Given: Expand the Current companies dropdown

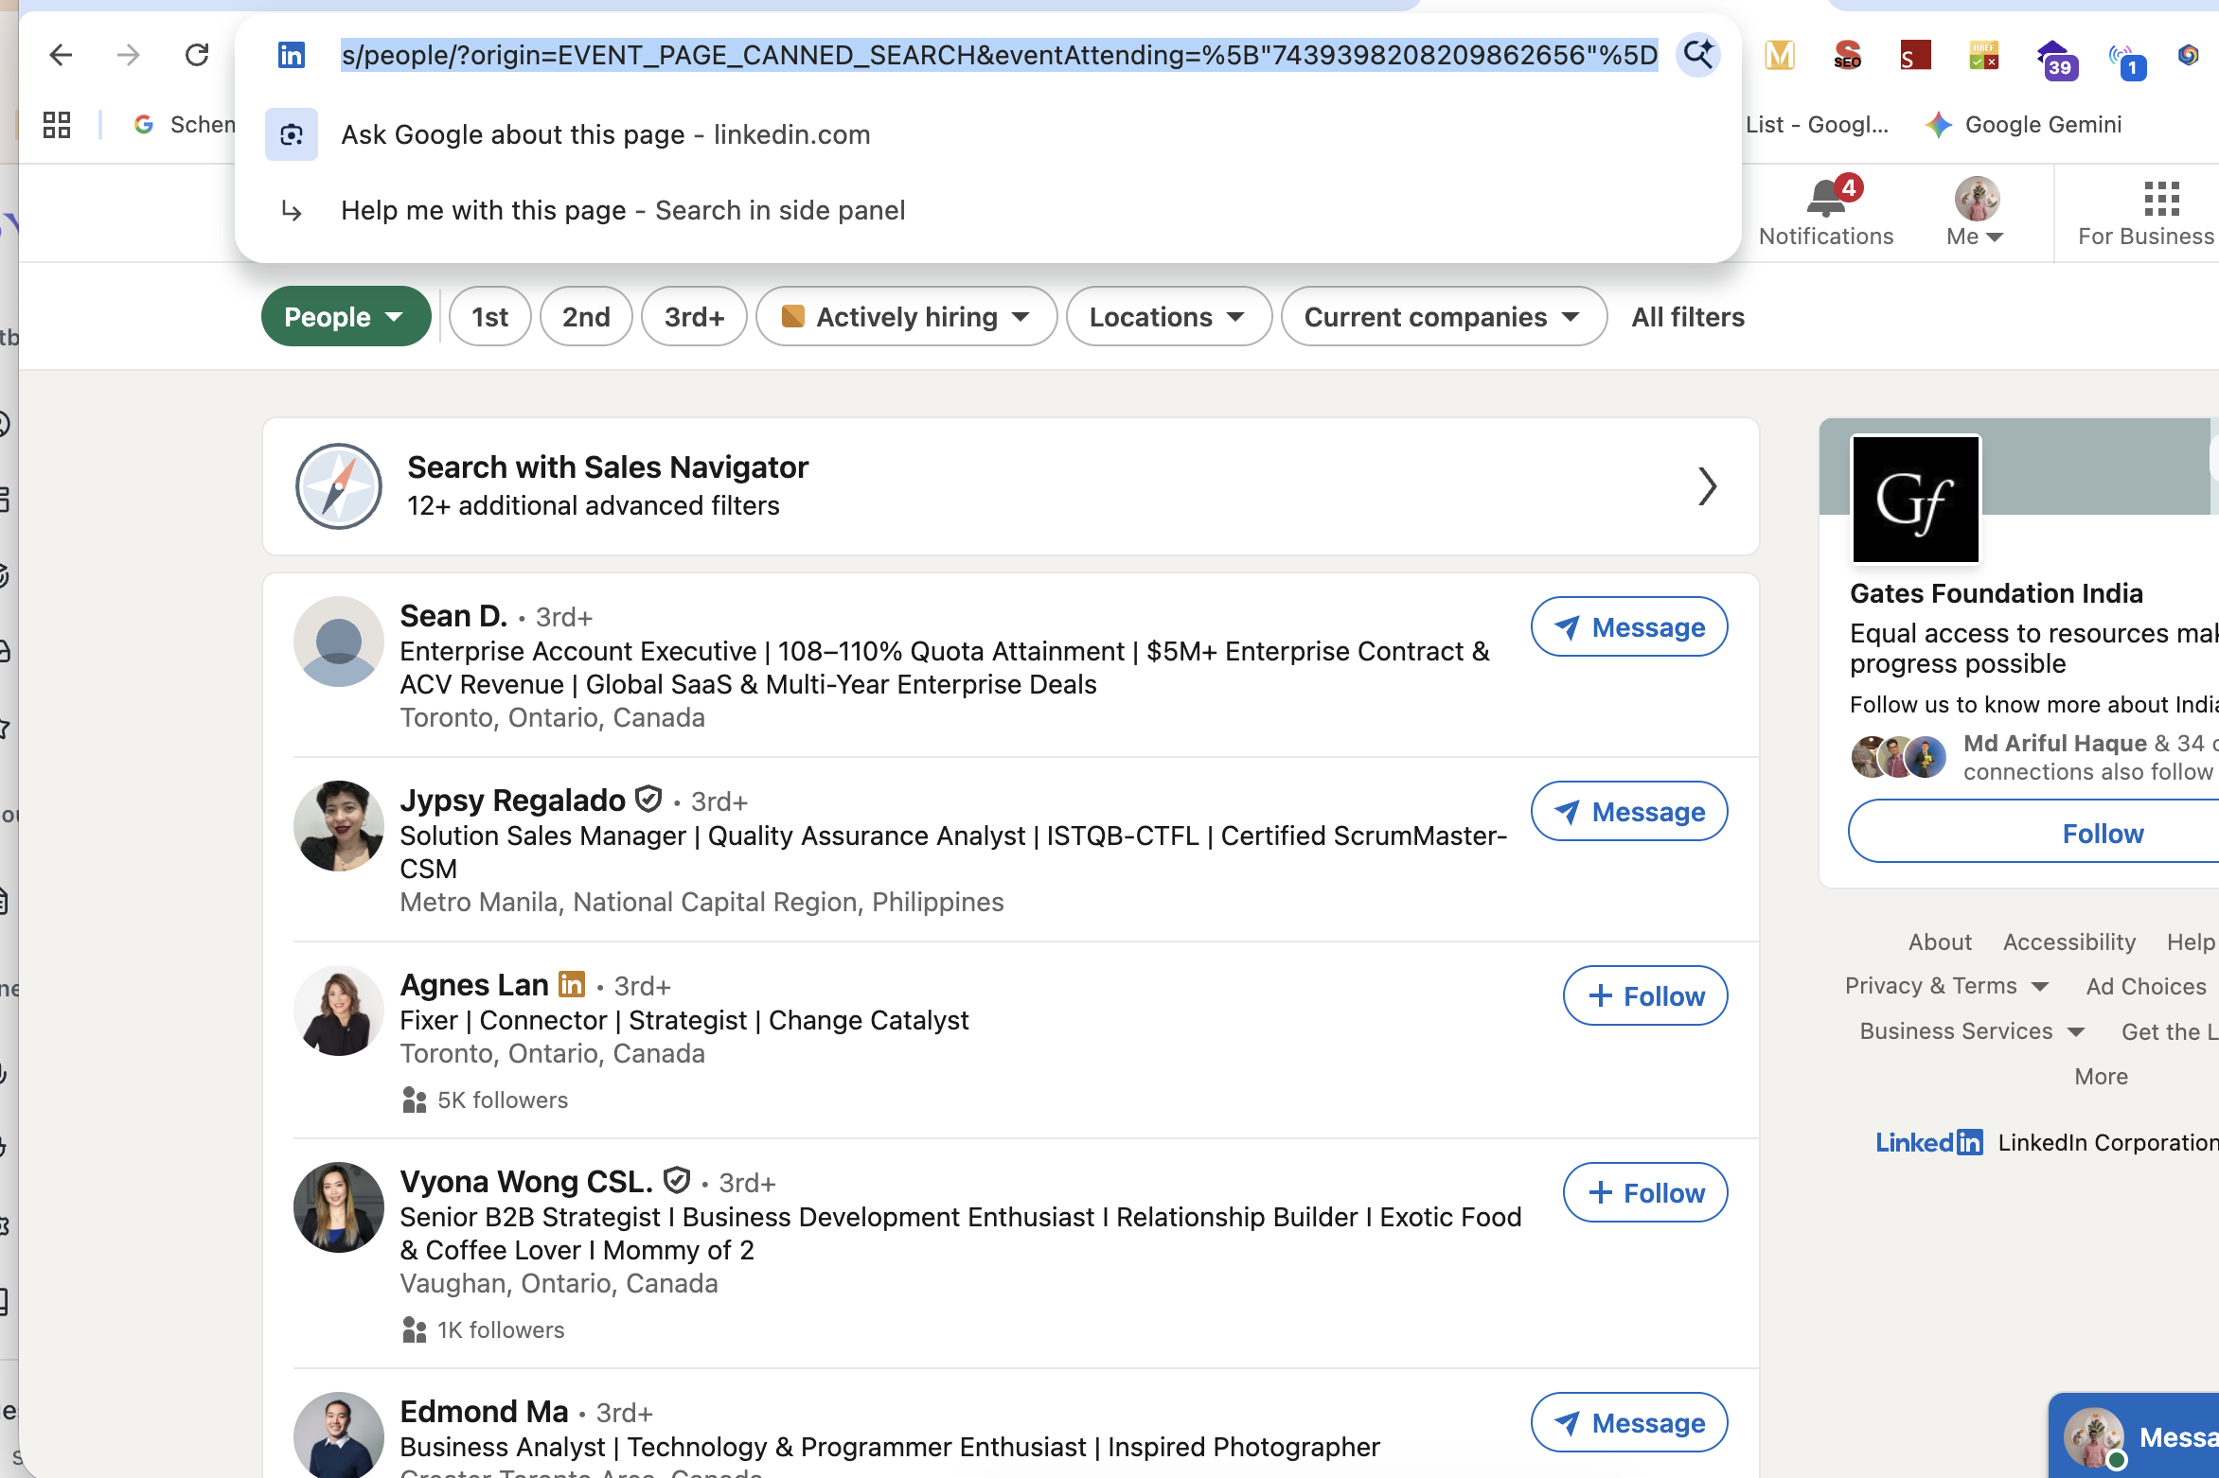Looking at the screenshot, I should [1443, 317].
